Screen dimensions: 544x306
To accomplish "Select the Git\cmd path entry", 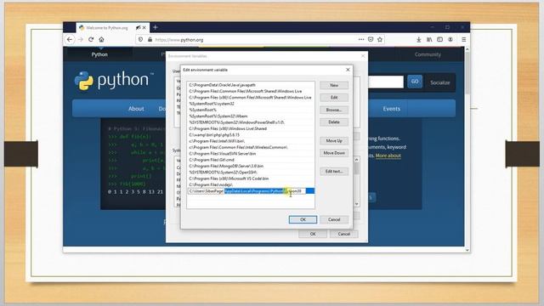I will coord(251,160).
